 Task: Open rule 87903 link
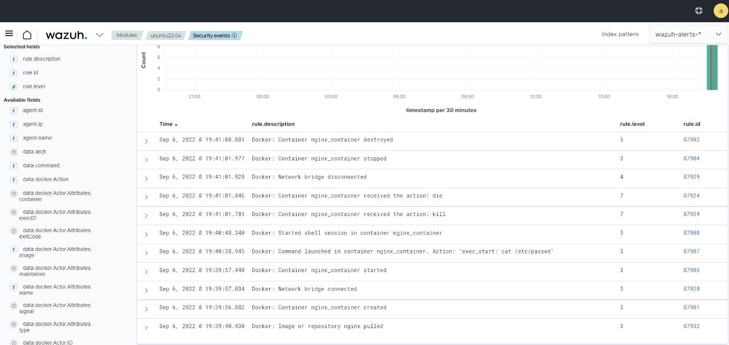tap(692, 270)
